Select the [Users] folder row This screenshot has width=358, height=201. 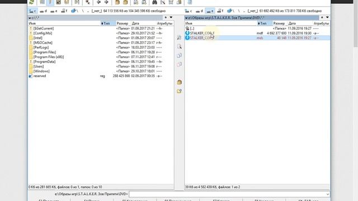pyautogui.click(x=101, y=66)
